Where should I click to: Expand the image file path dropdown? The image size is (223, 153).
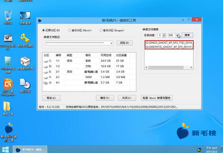pyautogui.click(x=111, y=43)
